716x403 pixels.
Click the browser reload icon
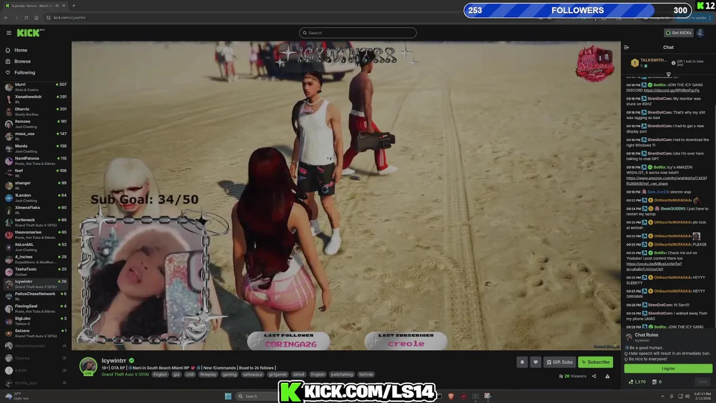tap(26, 17)
